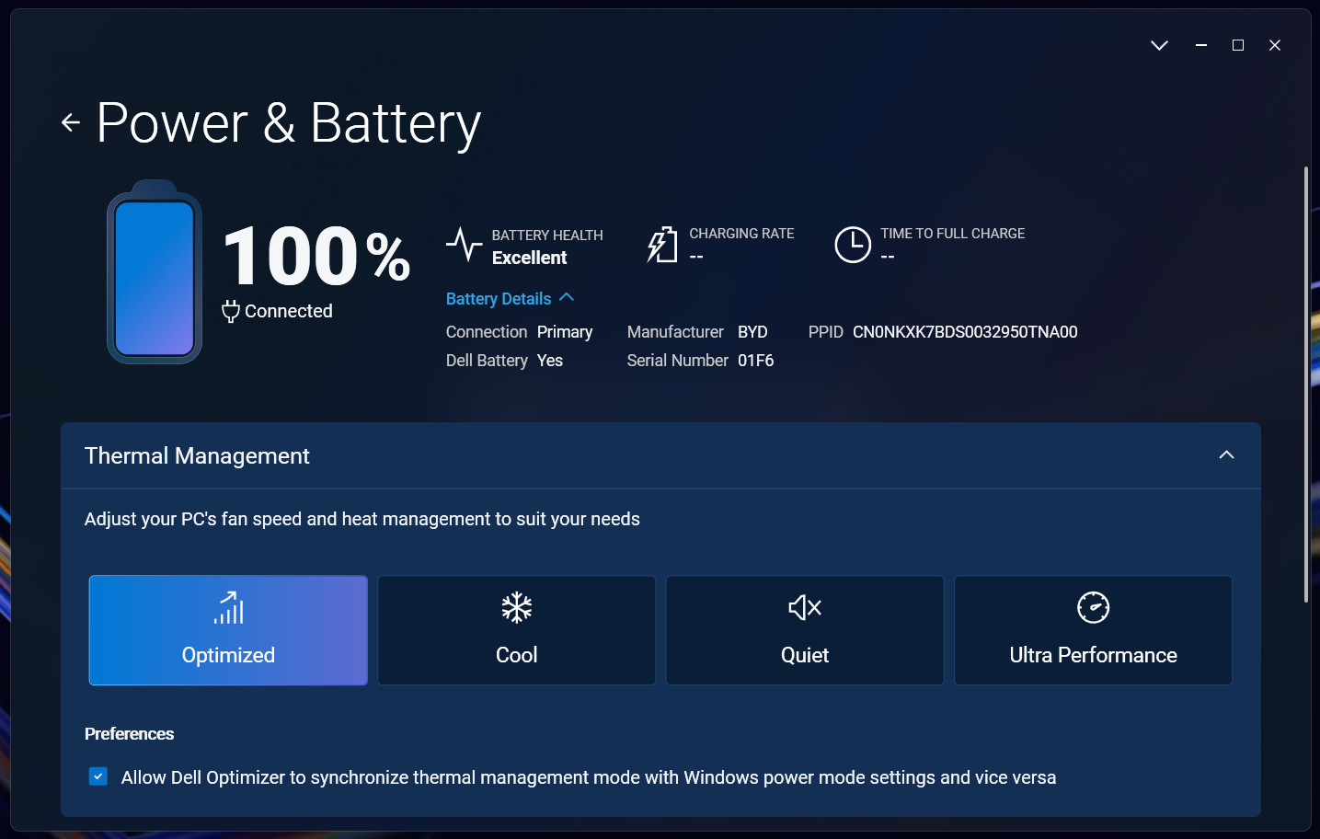This screenshot has width=1320, height=839.
Task: Click the CHARGING RATE label
Action: pyautogui.click(x=741, y=234)
